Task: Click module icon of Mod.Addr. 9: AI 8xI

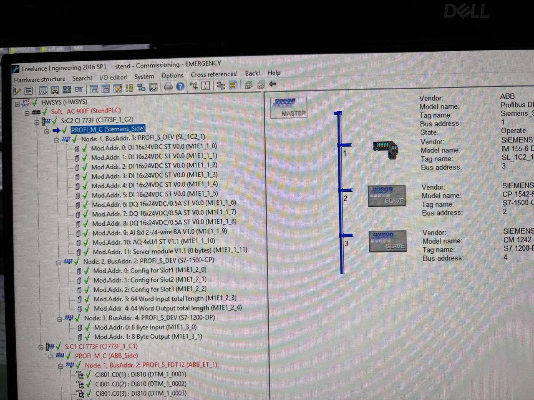Action: [x=78, y=234]
